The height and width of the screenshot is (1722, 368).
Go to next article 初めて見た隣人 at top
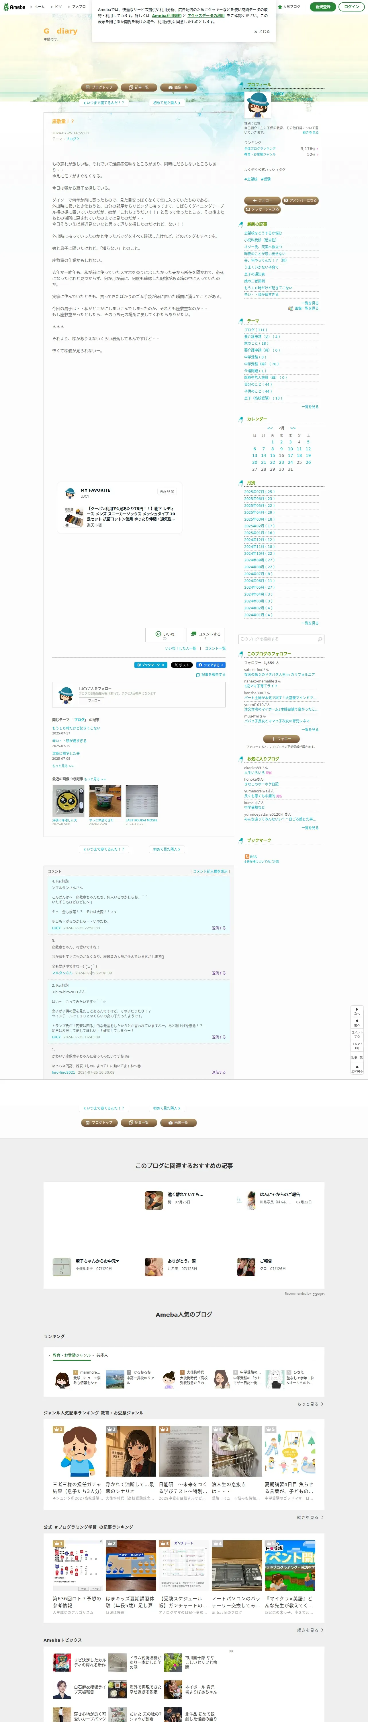point(167,103)
